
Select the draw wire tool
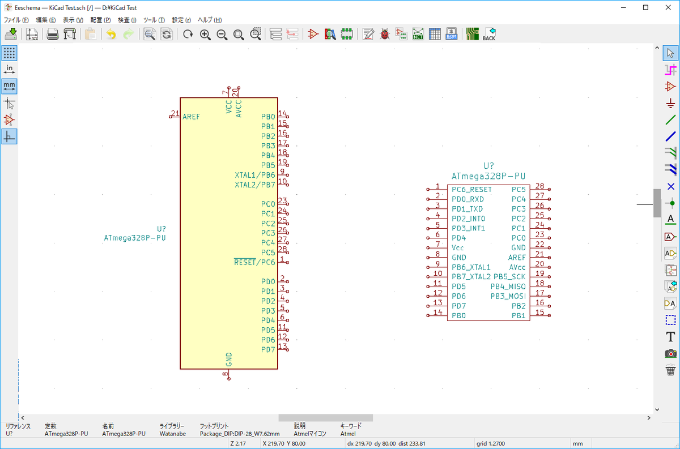click(x=670, y=119)
